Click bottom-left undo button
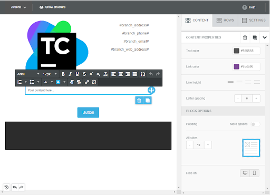This screenshot has width=270, height=195. 15,187
